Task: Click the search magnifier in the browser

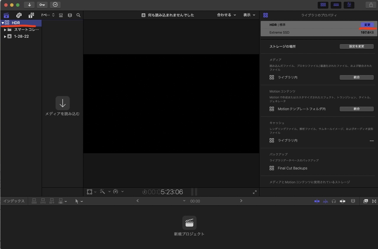Action: (78, 15)
